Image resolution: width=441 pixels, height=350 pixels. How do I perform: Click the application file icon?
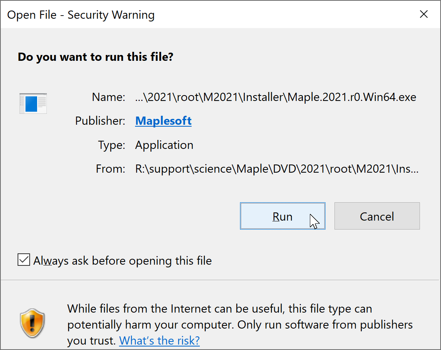point(33,103)
